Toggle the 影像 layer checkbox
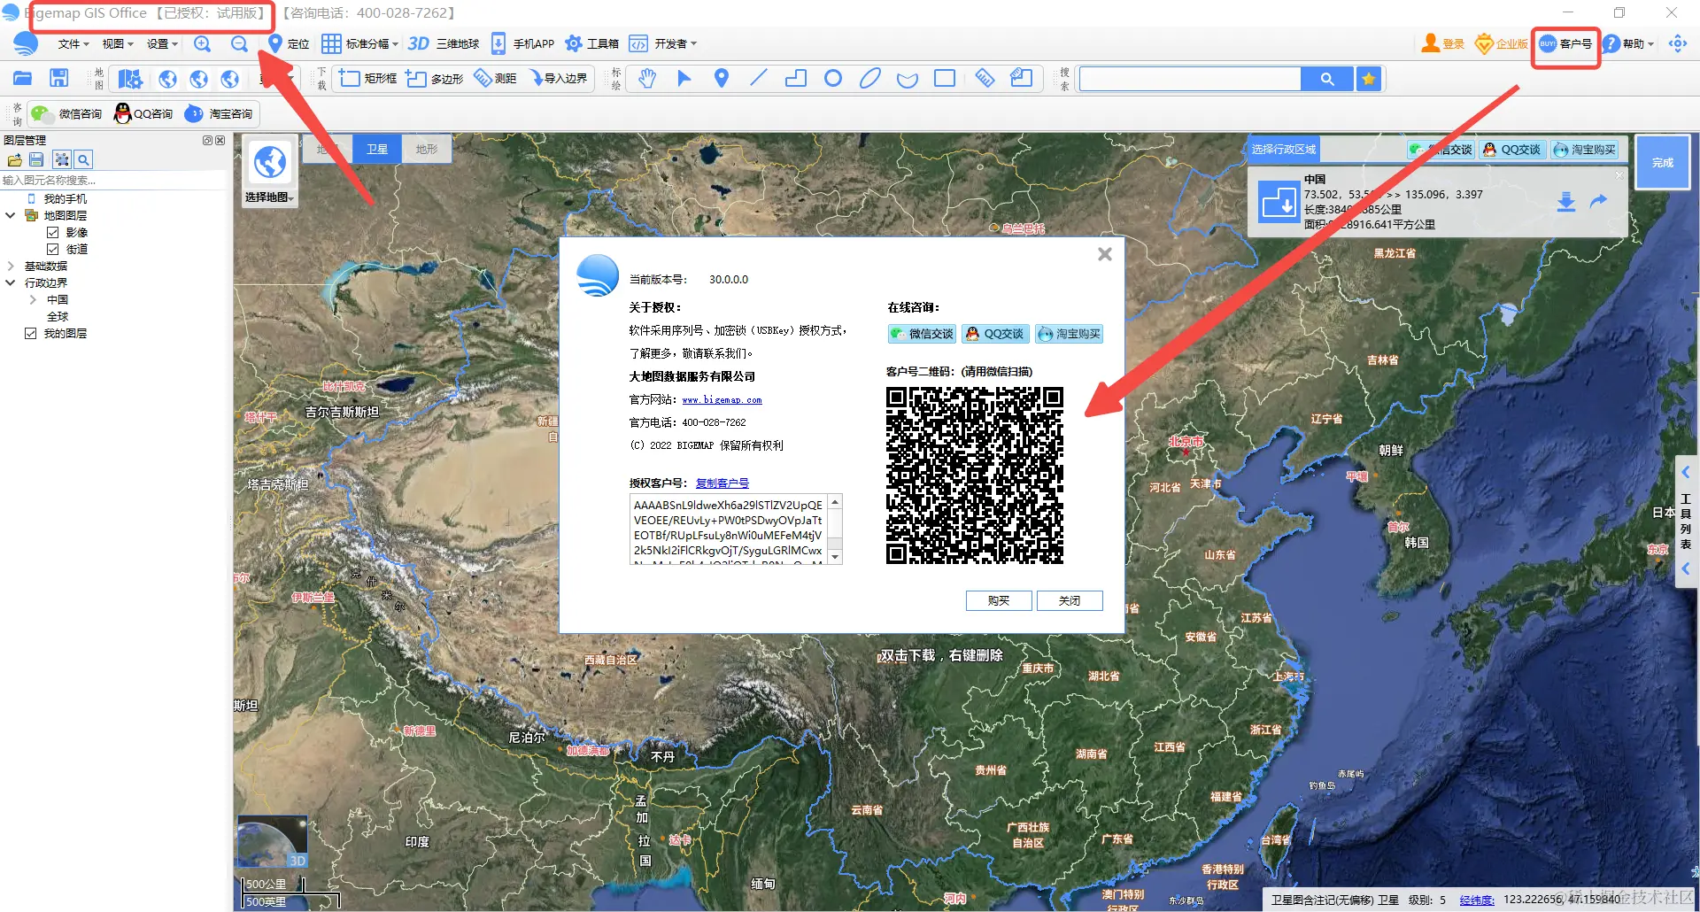 click(53, 232)
